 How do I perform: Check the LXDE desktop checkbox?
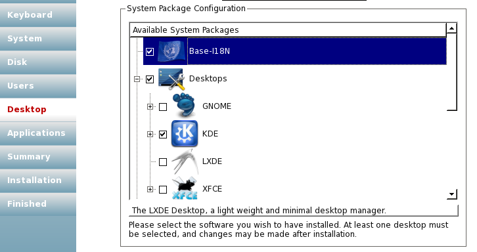(163, 162)
